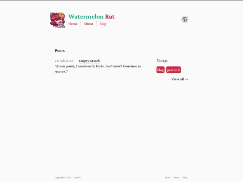Filter posts by the personal tag

(x=173, y=70)
